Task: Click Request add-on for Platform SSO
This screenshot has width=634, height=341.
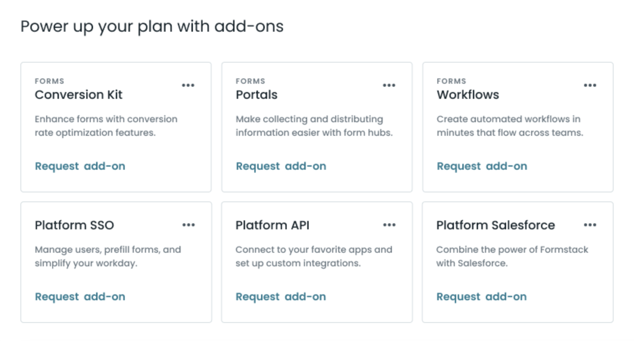Action: tap(80, 297)
